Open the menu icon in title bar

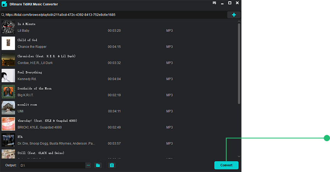coord(214,3)
